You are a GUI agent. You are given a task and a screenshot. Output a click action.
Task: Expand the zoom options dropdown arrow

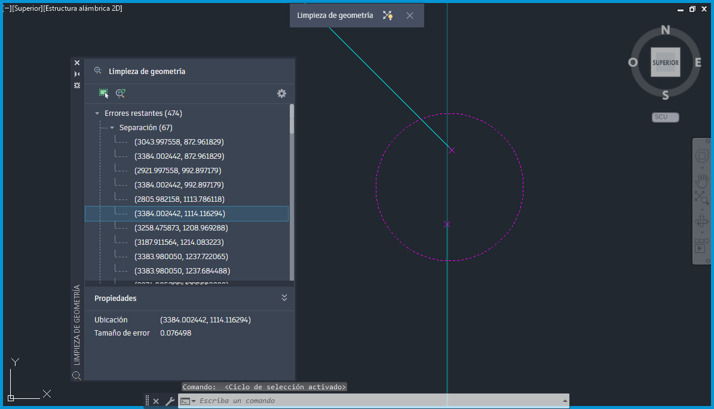[x=701, y=210]
